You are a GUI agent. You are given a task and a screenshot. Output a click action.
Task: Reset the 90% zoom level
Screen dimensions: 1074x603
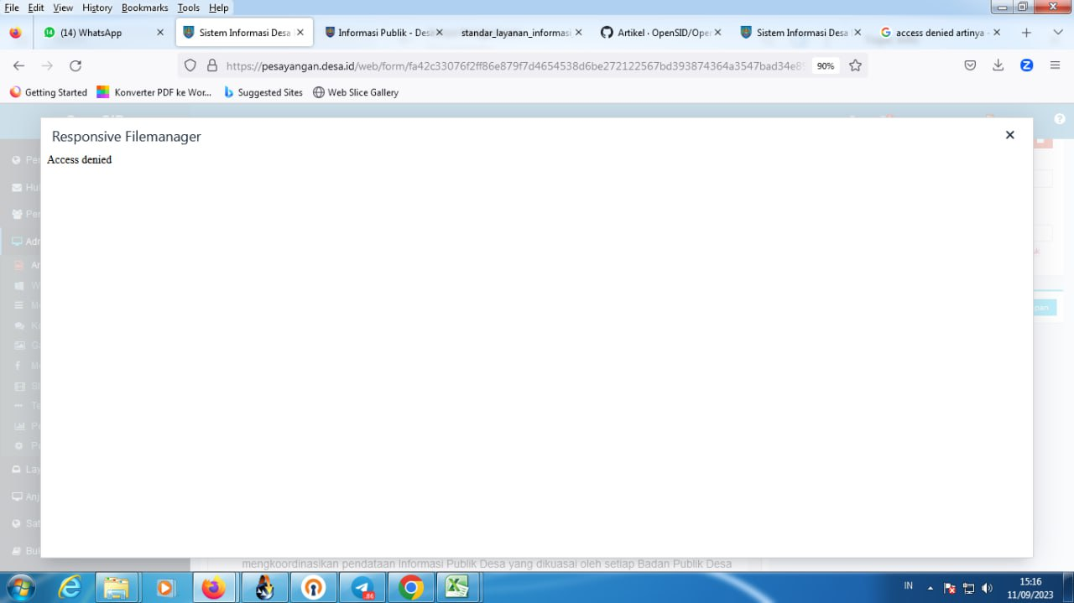point(826,65)
